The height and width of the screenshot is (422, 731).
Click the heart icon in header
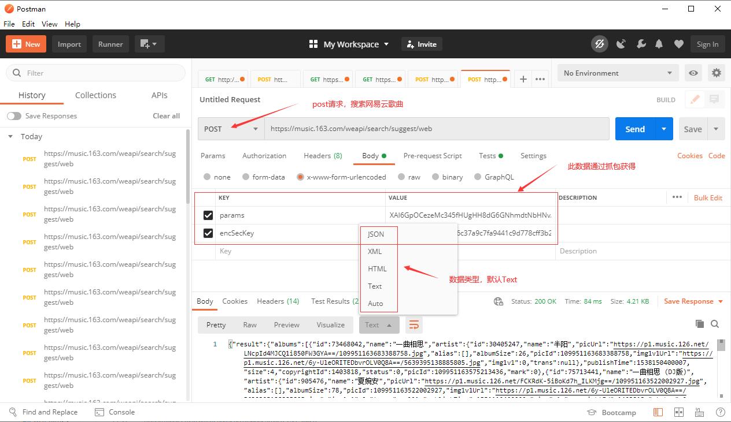click(x=679, y=44)
